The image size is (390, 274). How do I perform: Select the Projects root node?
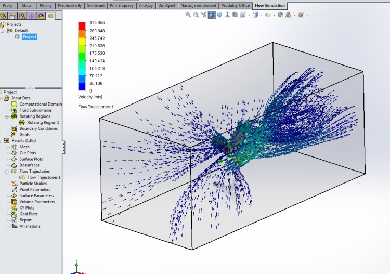(14, 24)
